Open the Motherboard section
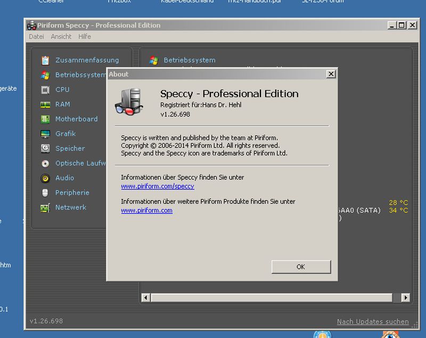Image resolution: width=426 pixels, height=338 pixels. click(x=77, y=119)
